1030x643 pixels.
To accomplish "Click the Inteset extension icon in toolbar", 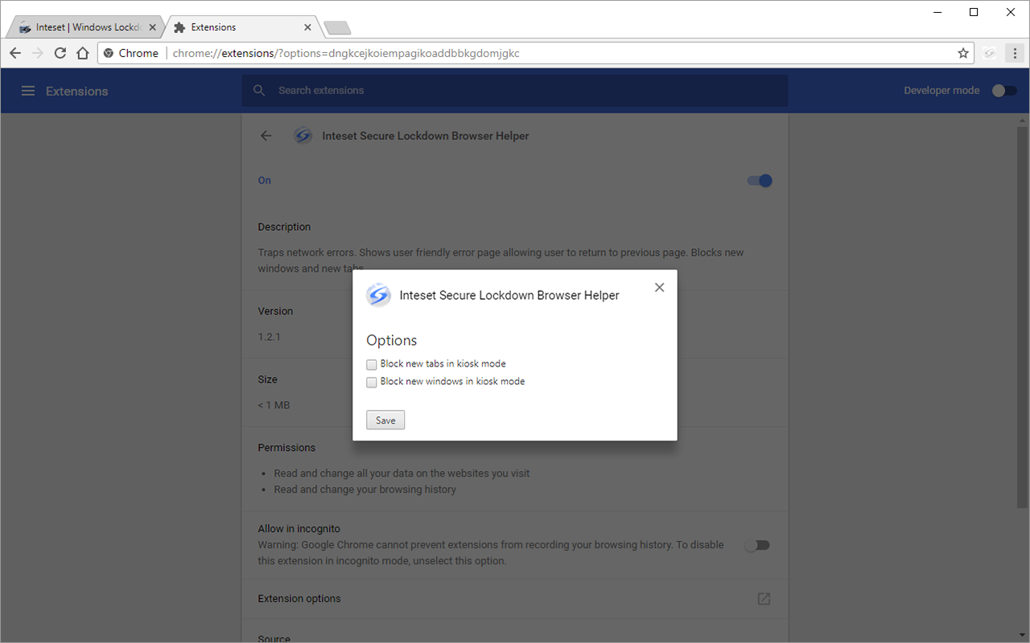I will point(990,53).
